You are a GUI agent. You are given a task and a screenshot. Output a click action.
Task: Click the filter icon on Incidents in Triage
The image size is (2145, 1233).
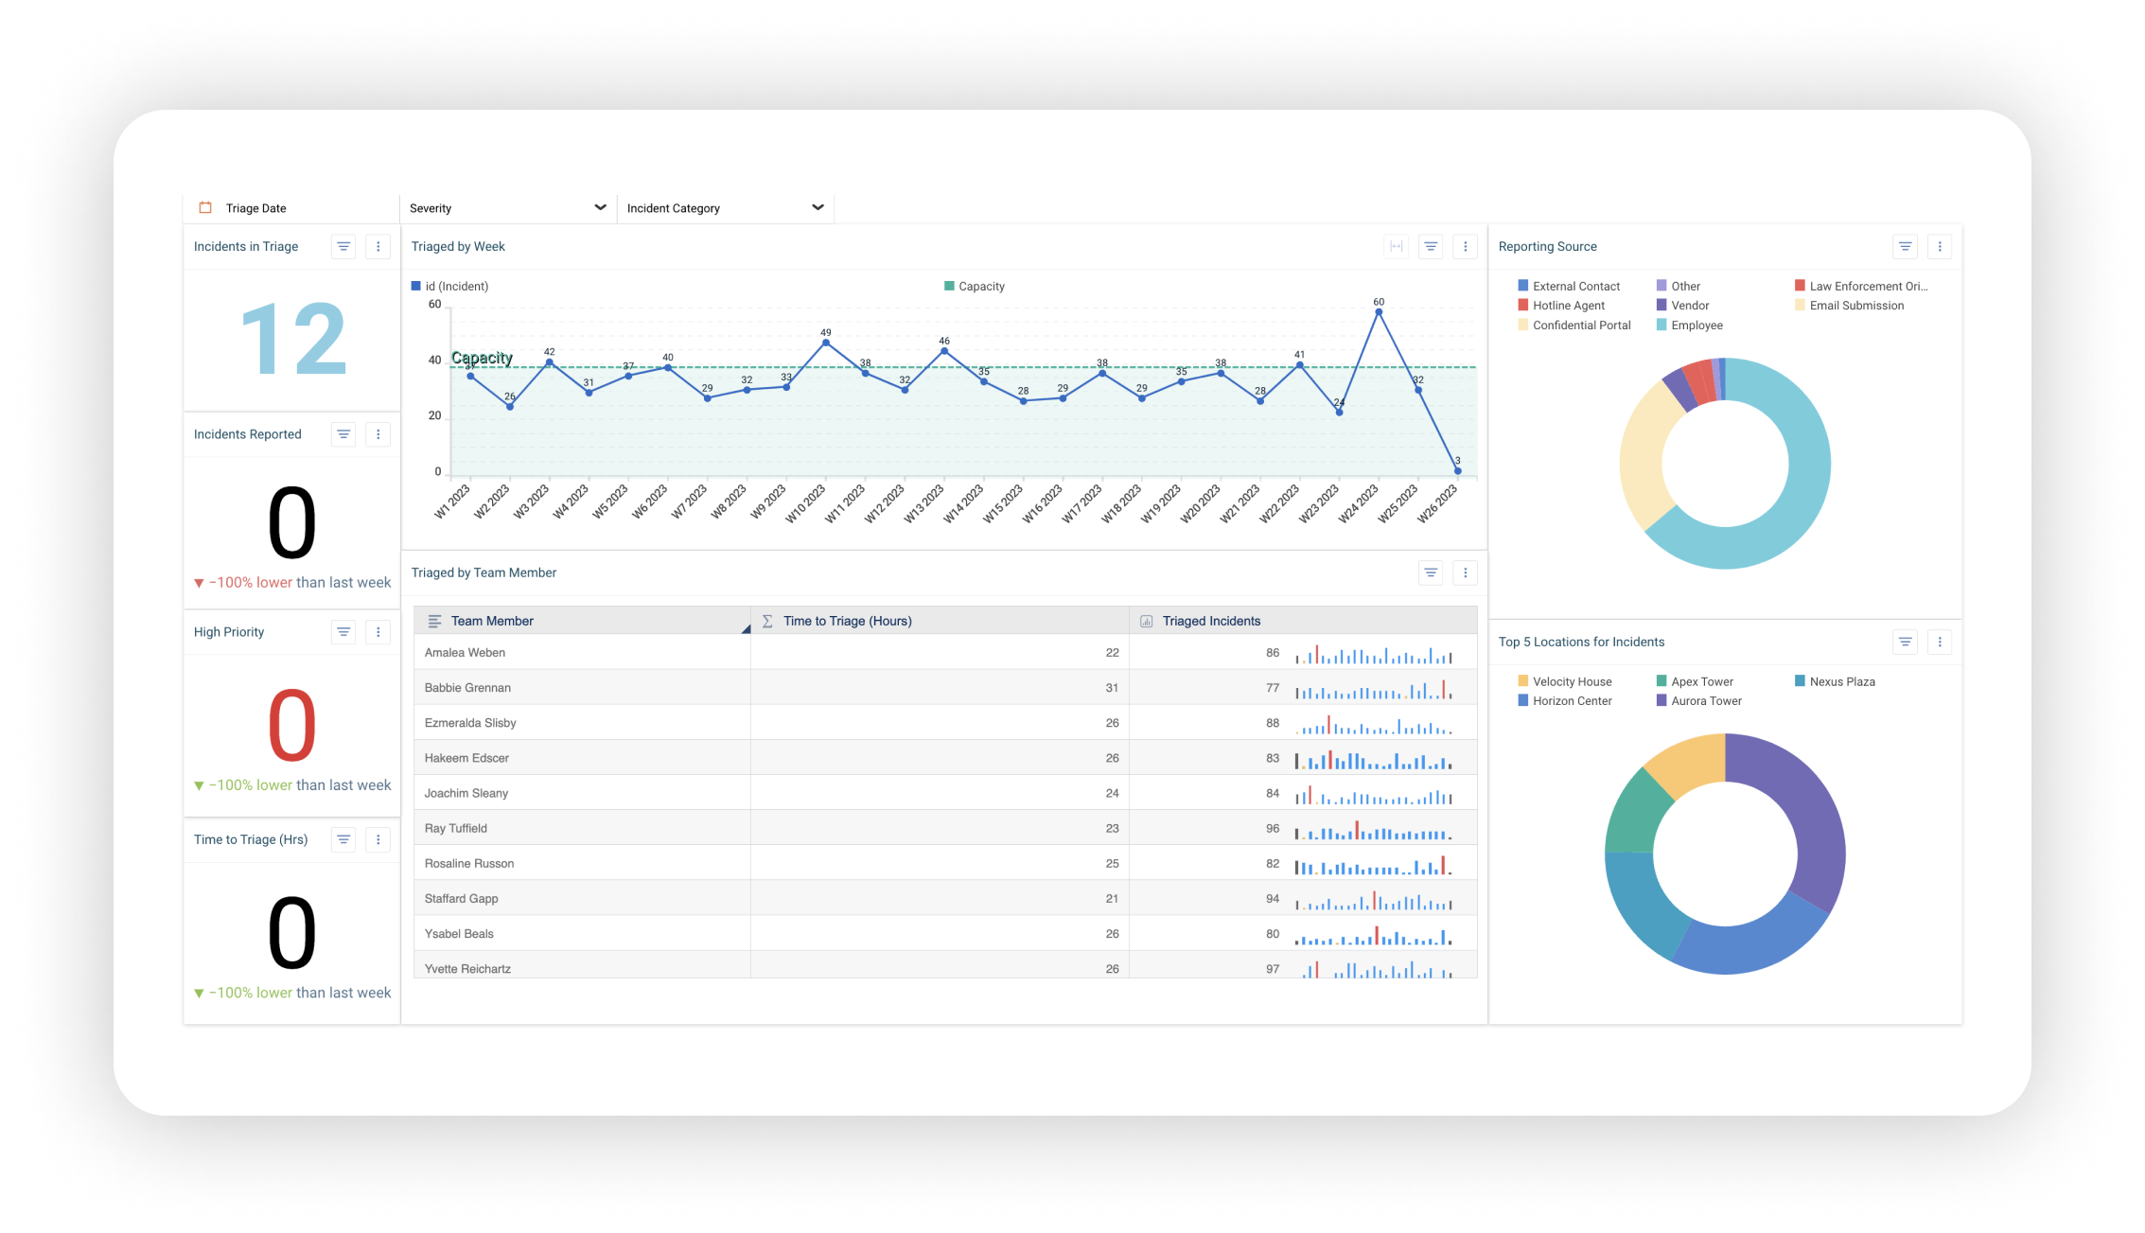coord(343,246)
